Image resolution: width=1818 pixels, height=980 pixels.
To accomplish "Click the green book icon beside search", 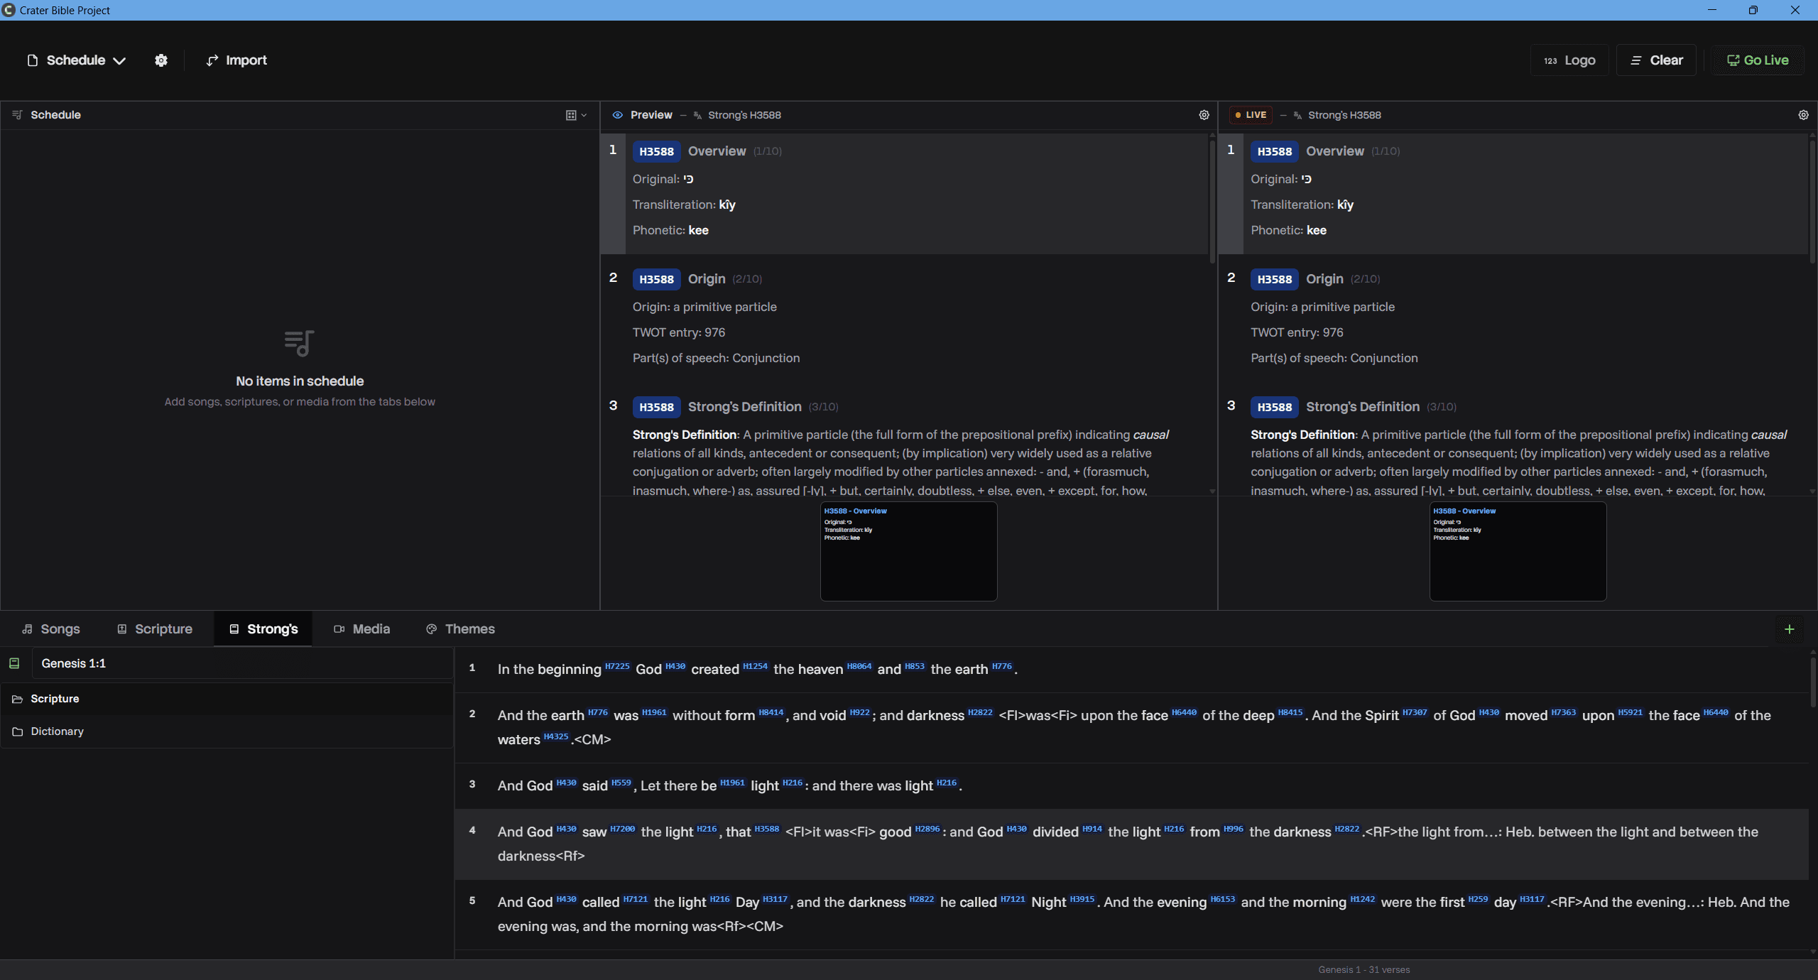I will [x=14, y=663].
